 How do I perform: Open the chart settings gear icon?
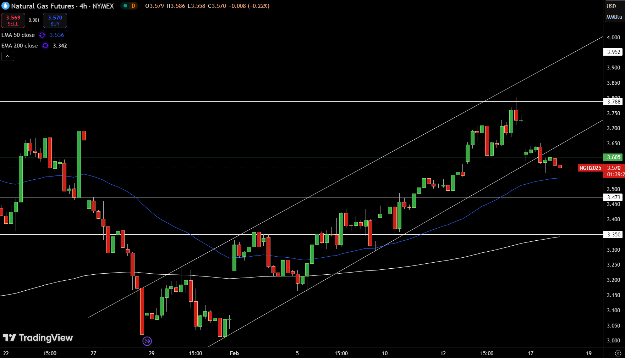click(618, 353)
